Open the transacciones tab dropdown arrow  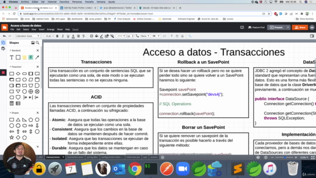63,157
